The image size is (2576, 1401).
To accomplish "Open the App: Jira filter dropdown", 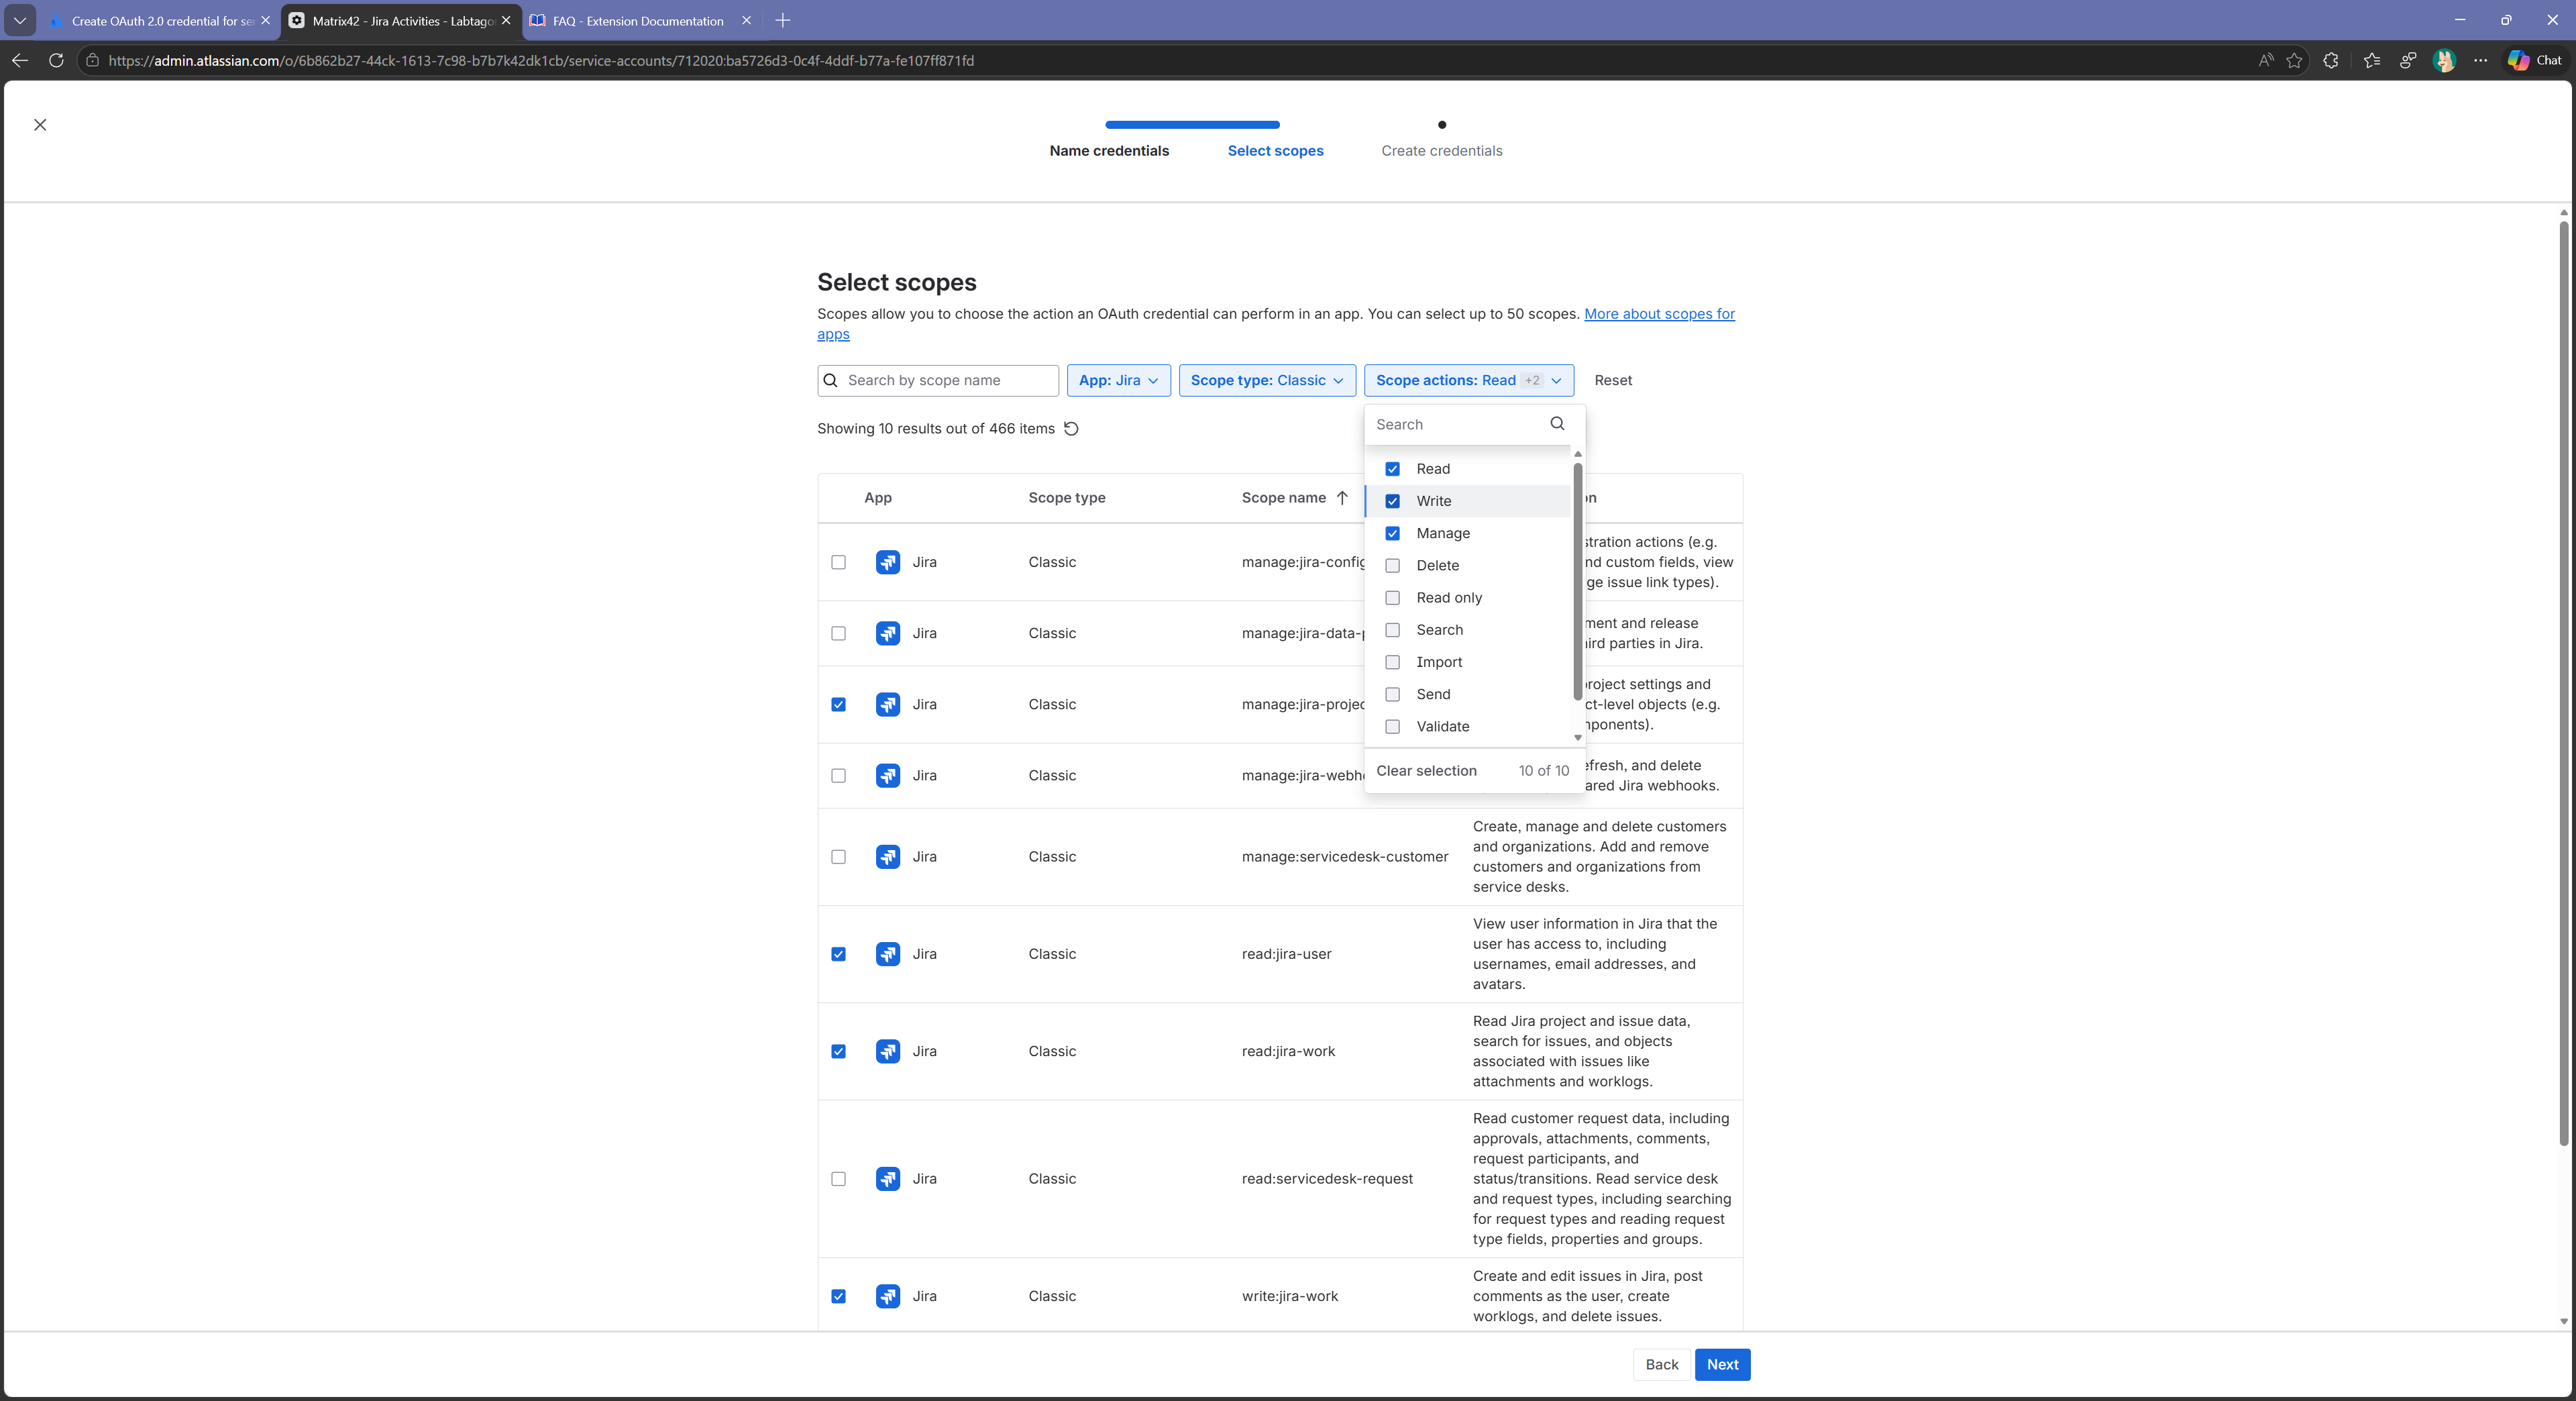I will click(x=1118, y=381).
